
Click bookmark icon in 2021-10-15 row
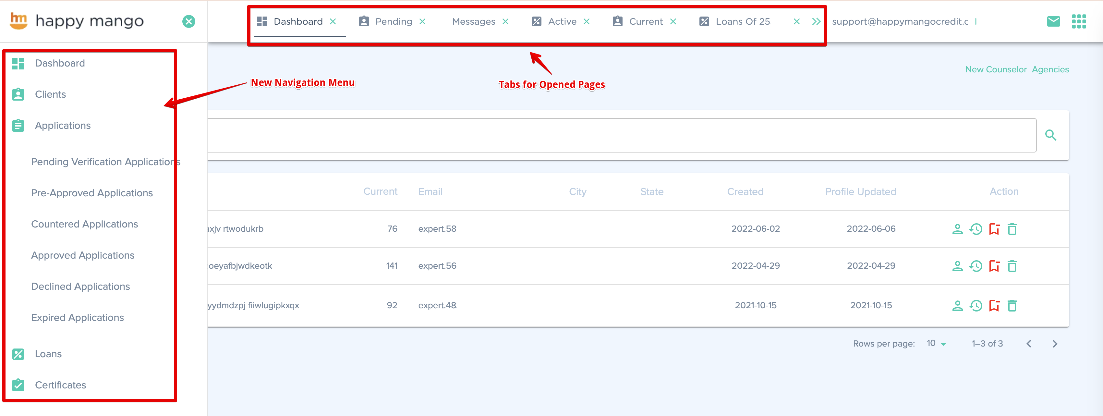[994, 305]
